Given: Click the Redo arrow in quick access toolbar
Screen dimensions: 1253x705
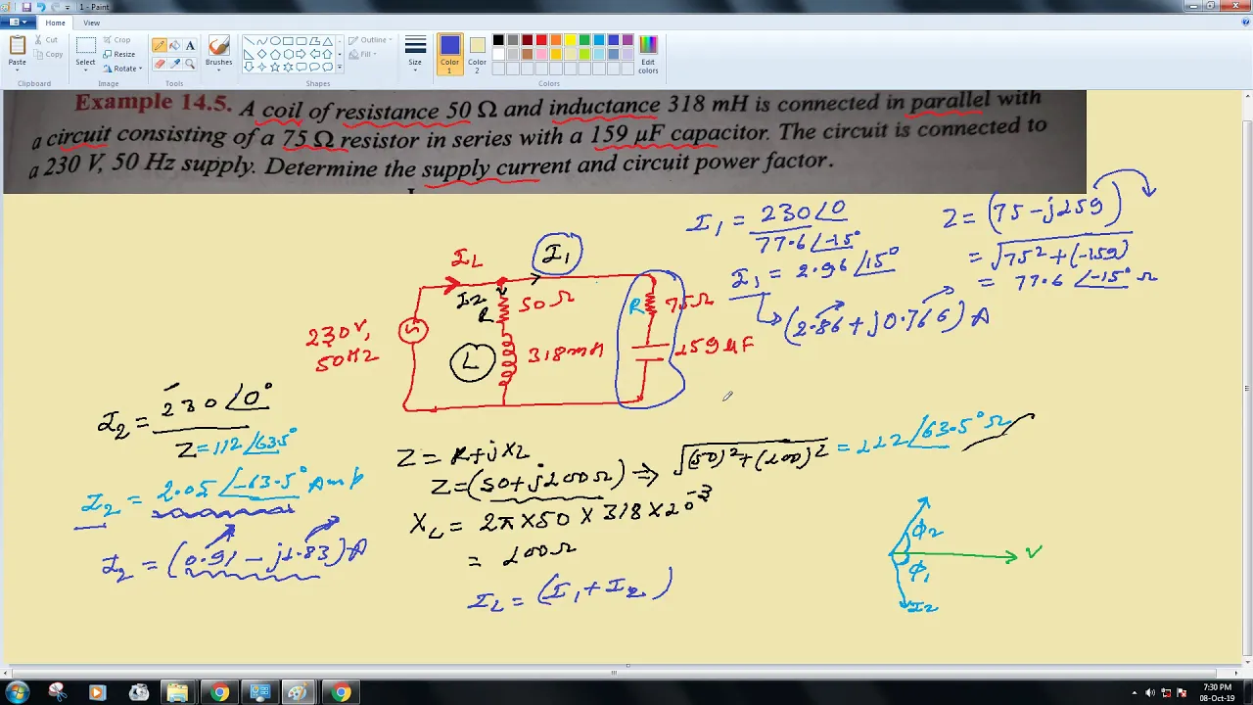Looking at the screenshot, I should [55, 7].
